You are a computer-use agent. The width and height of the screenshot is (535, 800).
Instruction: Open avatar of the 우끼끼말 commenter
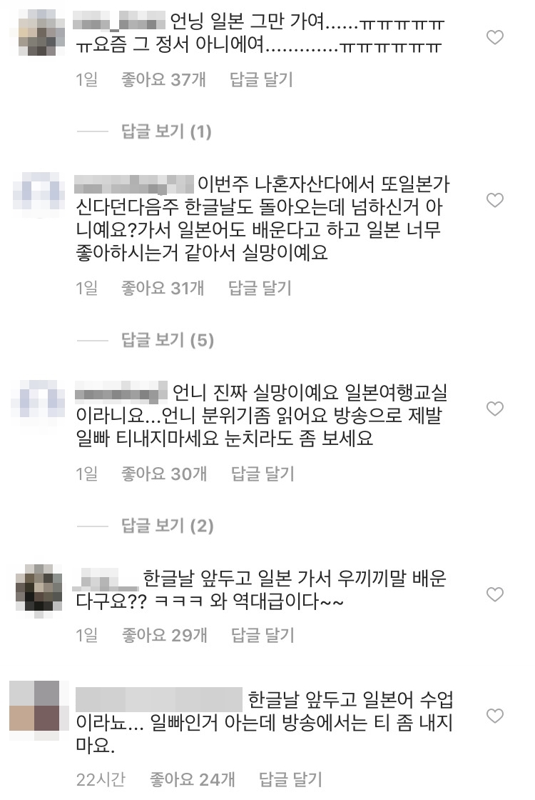click(39, 587)
